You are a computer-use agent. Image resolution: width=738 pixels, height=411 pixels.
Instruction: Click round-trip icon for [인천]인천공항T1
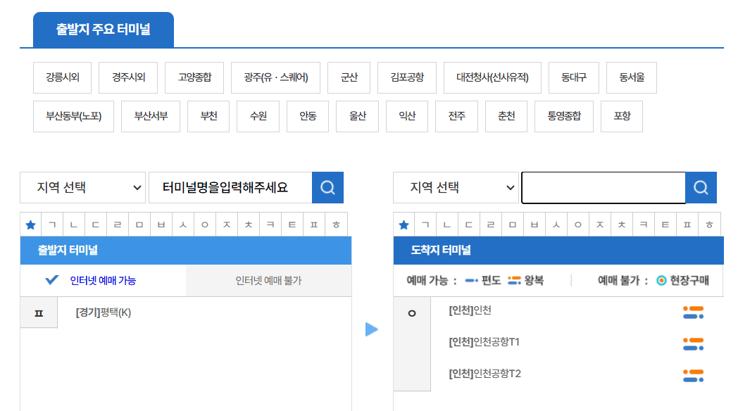coord(694,343)
